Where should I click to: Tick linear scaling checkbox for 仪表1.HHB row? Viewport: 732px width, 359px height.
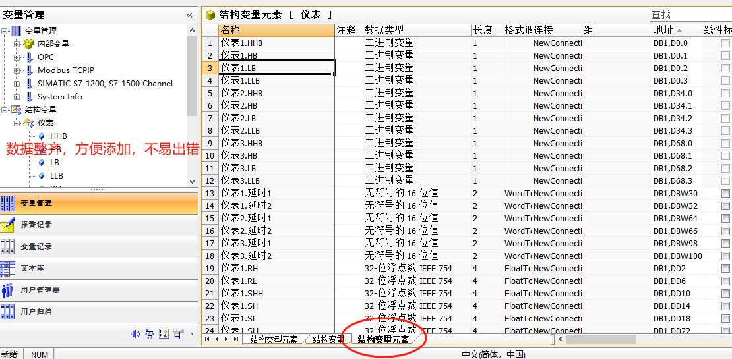tap(725, 43)
